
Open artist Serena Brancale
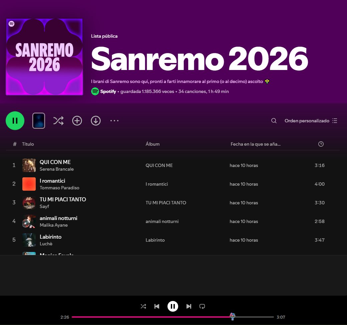point(57,169)
